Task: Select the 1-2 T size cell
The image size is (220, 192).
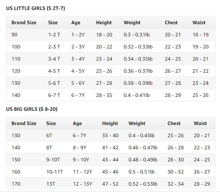Action: (x=54, y=35)
